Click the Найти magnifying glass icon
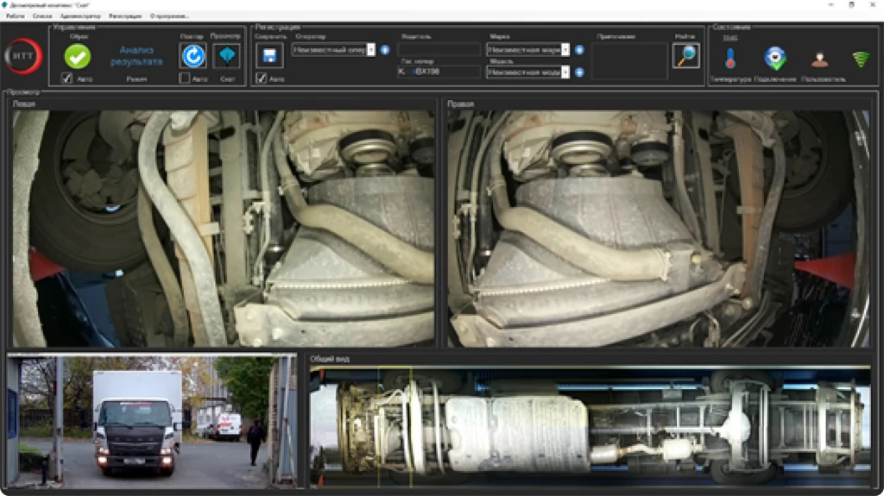This screenshot has width=884, height=496. [x=685, y=56]
